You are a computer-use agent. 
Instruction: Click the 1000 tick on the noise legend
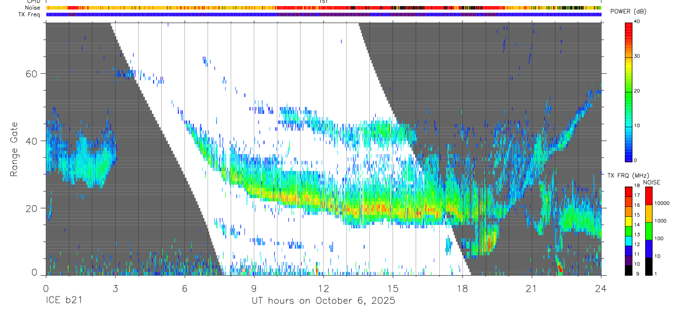(660, 221)
